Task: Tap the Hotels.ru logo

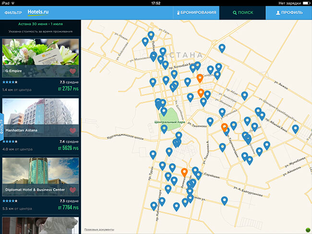Action: 38,12
